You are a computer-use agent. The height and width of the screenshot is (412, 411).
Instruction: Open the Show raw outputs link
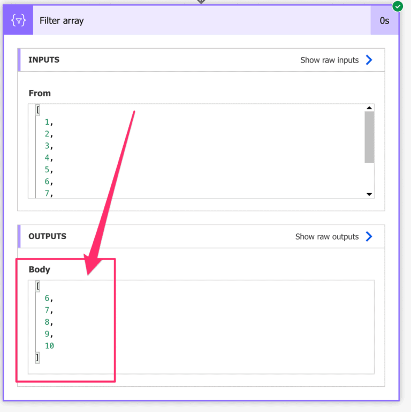point(326,236)
